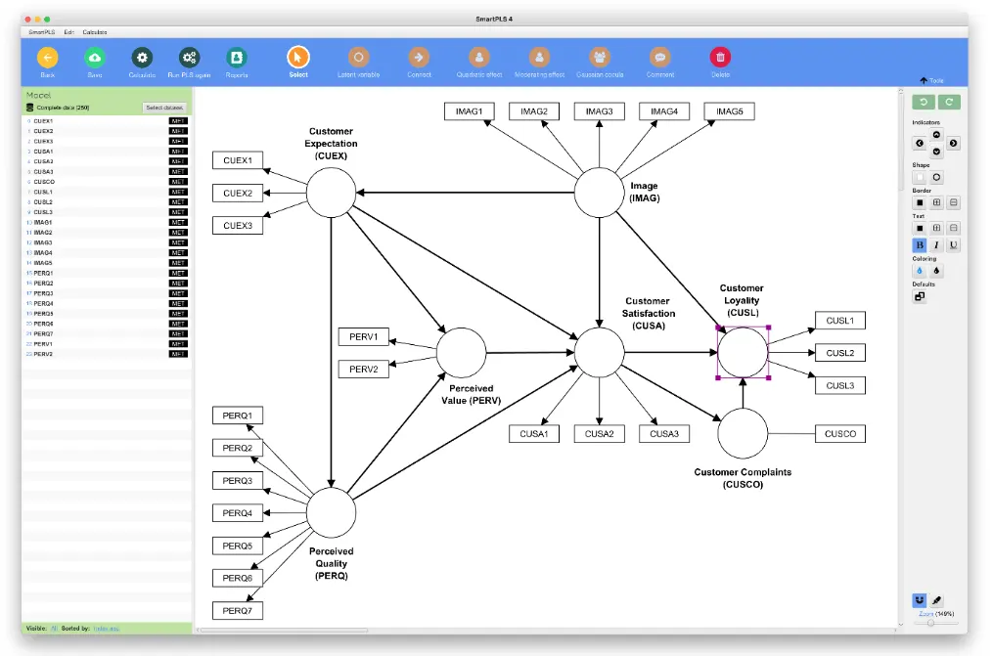Open the Edit menu

(x=67, y=31)
